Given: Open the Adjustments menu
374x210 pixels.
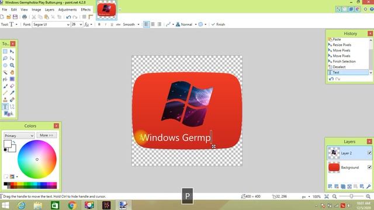Looking at the screenshot, I should (x=68, y=9).
